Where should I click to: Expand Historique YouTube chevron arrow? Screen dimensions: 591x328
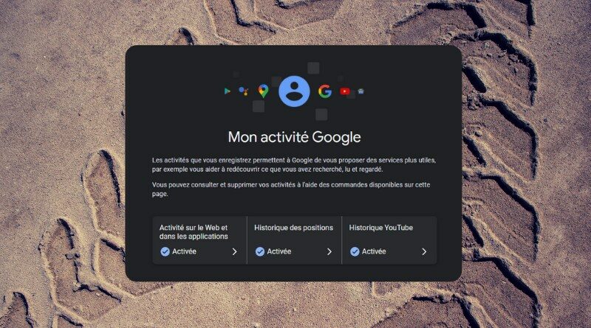(x=424, y=251)
